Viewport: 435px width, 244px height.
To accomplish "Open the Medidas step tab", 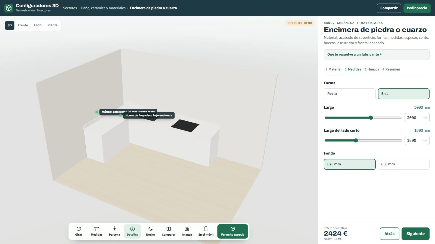I will point(353,69).
